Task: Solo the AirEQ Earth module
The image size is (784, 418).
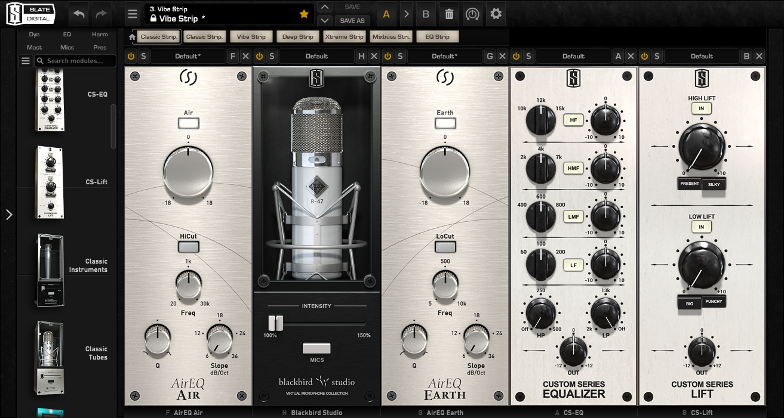Action: [x=400, y=56]
